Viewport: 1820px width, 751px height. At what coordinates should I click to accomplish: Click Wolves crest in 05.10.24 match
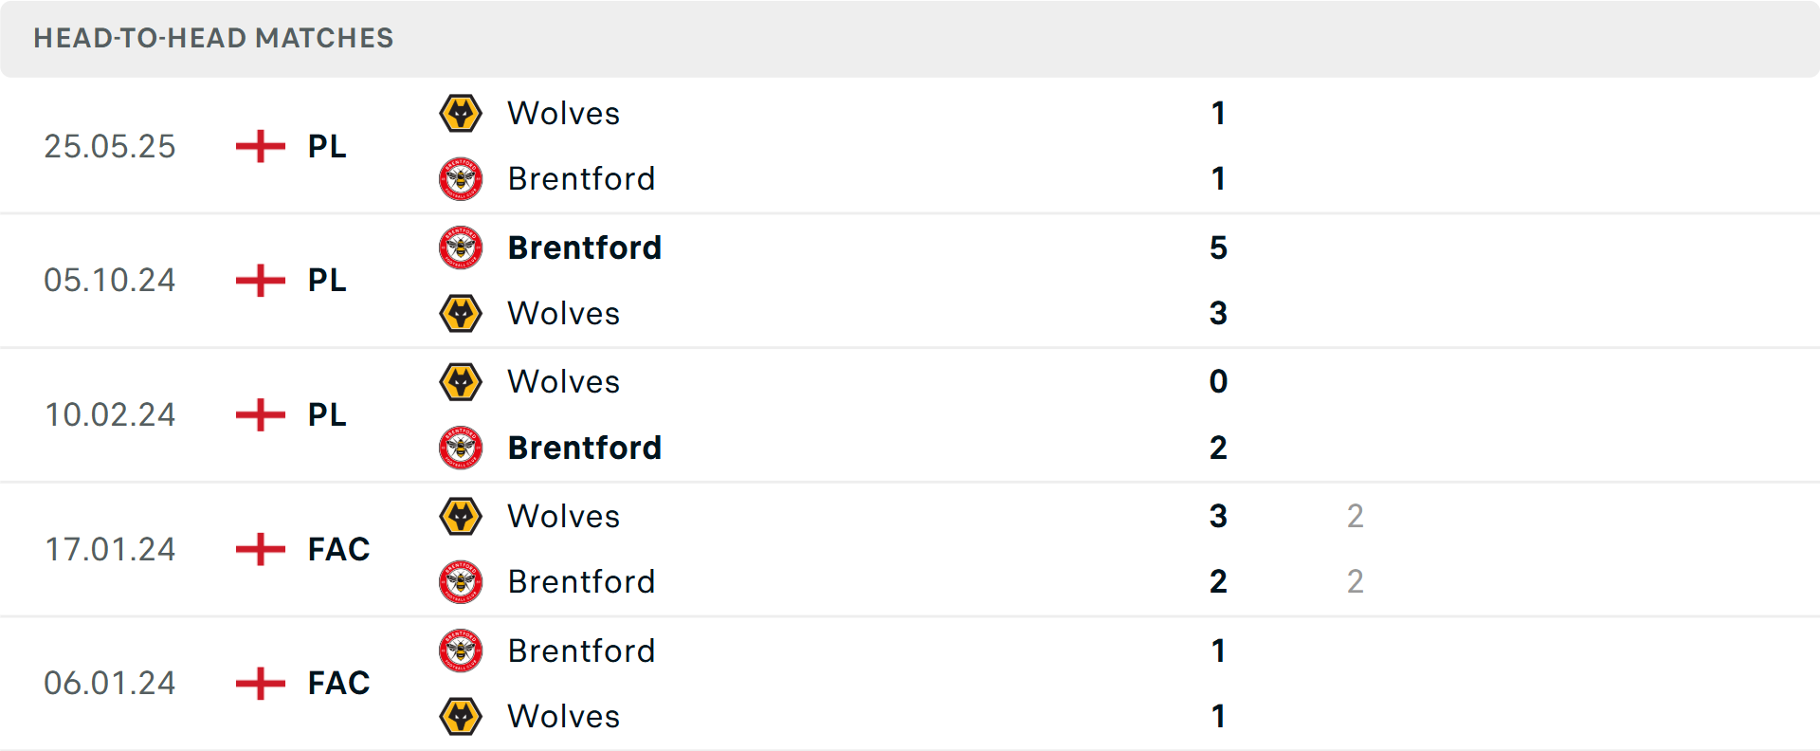click(x=461, y=314)
